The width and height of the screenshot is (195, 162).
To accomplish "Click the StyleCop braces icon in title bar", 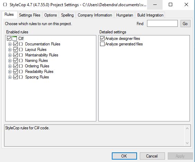I will [x=5, y=4].
